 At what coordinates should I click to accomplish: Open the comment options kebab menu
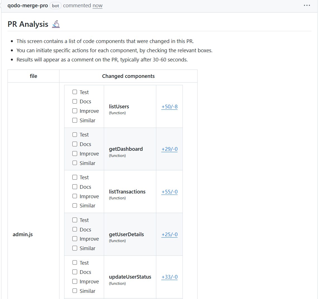coord(307,5)
